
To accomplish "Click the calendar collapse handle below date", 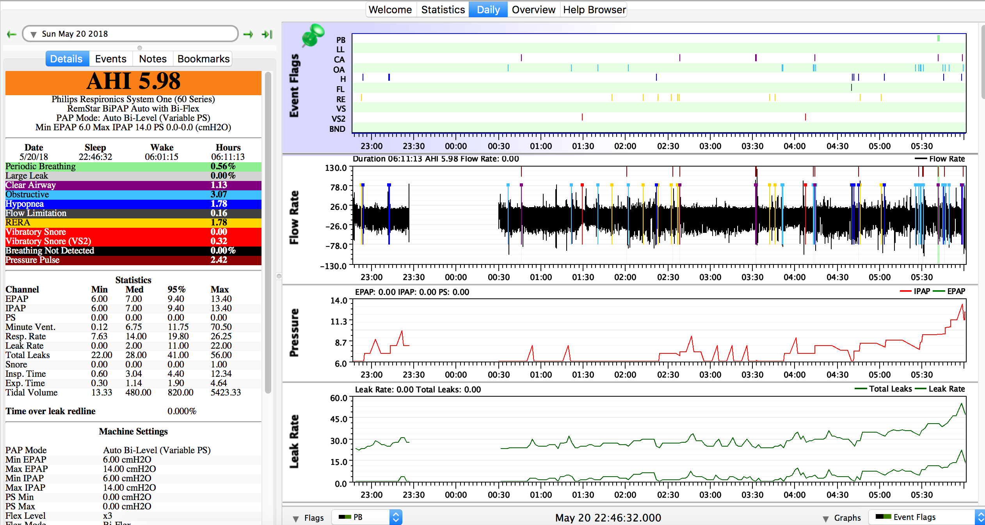I will [140, 48].
